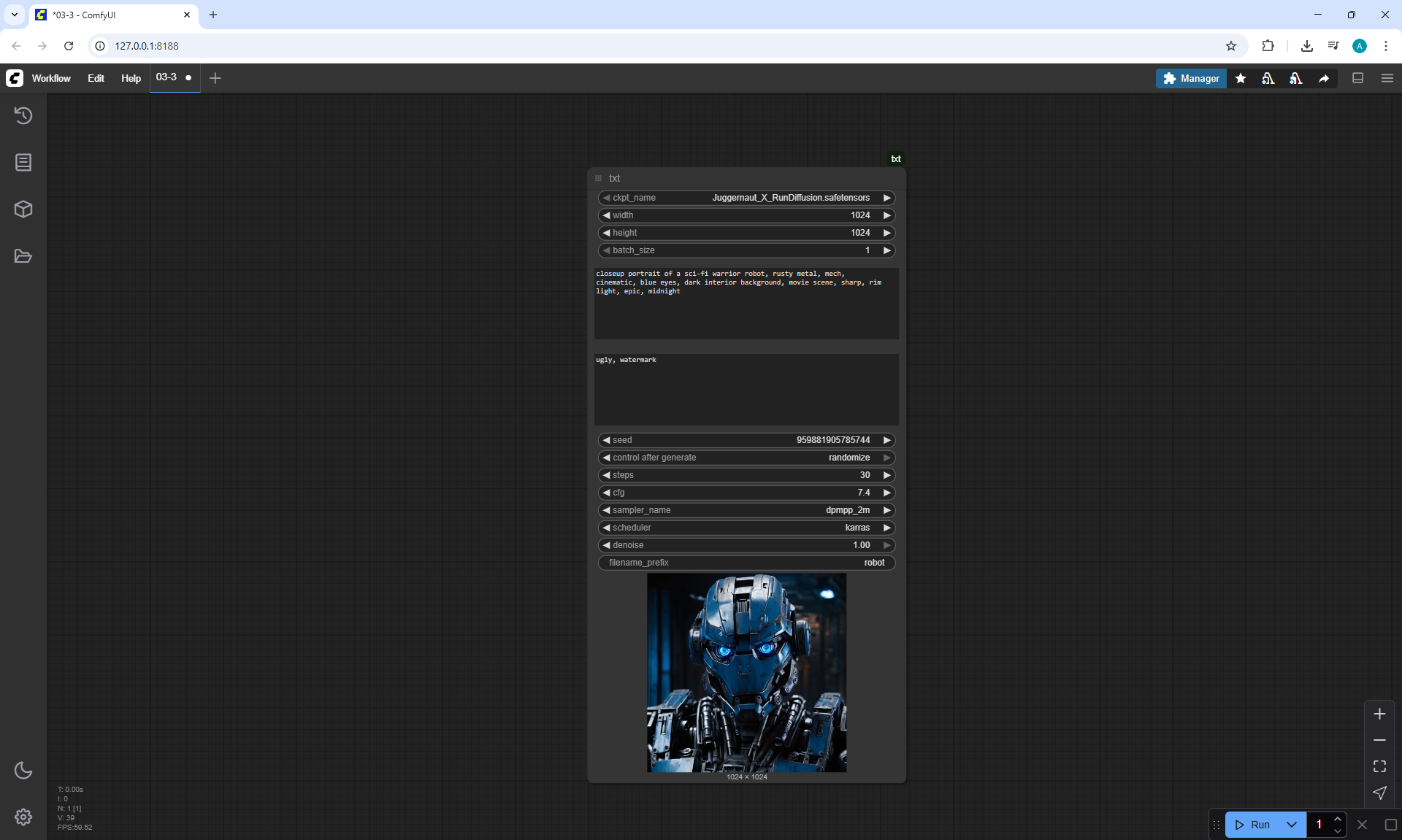The width and height of the screenshot is (1402, 840).
Task: Click the Run button
Action: [1254, 825]
